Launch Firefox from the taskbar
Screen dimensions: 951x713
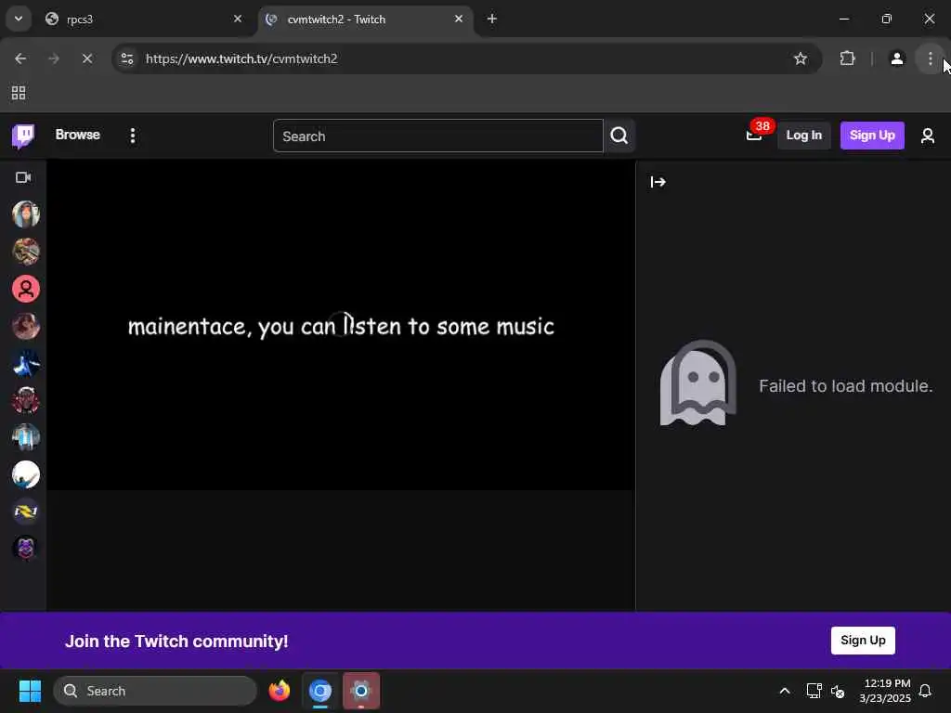(x=280, y=691)
